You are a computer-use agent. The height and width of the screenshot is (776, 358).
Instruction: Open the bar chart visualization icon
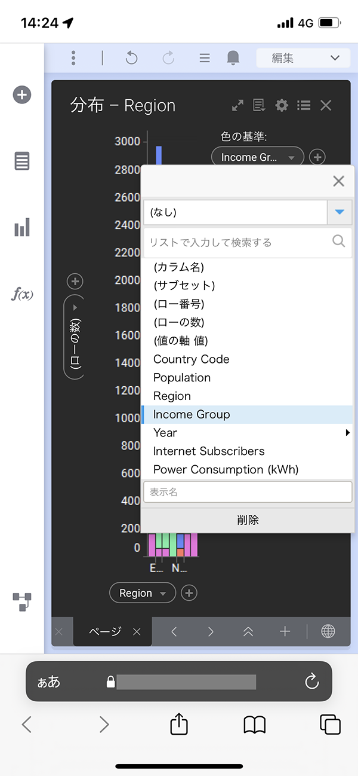pyautogui.click(x=22, y=228)
